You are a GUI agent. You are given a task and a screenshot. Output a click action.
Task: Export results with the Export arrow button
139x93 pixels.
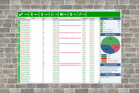tap(44, 14)
